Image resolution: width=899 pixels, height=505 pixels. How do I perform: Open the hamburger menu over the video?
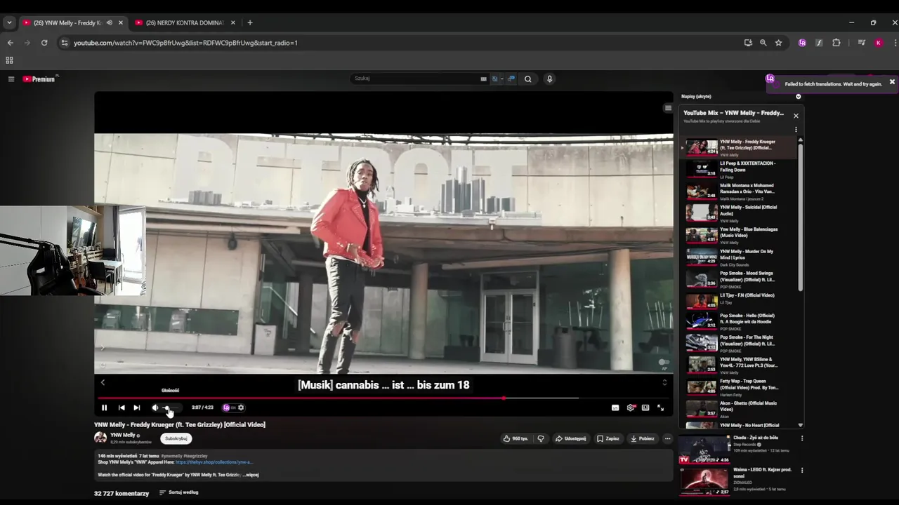[x=668, y=108]
